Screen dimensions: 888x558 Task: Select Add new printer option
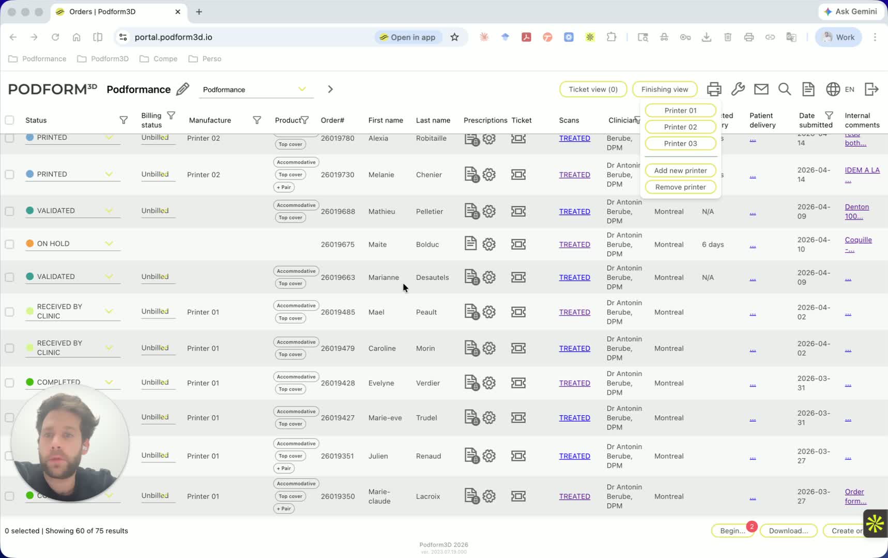[680, 171]
